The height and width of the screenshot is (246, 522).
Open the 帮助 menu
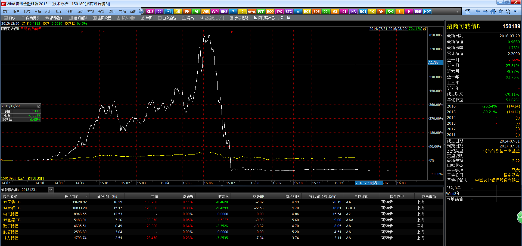[133, 11]
